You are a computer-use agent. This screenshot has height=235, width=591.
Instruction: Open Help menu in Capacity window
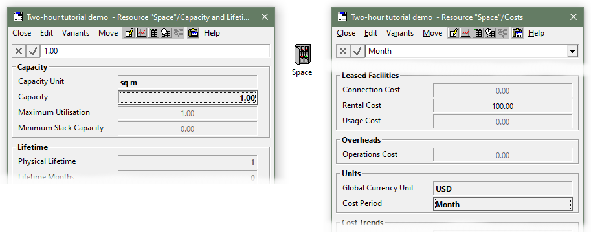click(x=212, y=33)
